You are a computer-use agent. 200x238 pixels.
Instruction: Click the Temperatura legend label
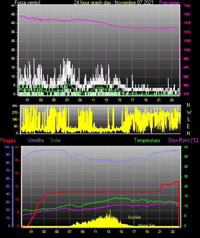click(147, 140)
